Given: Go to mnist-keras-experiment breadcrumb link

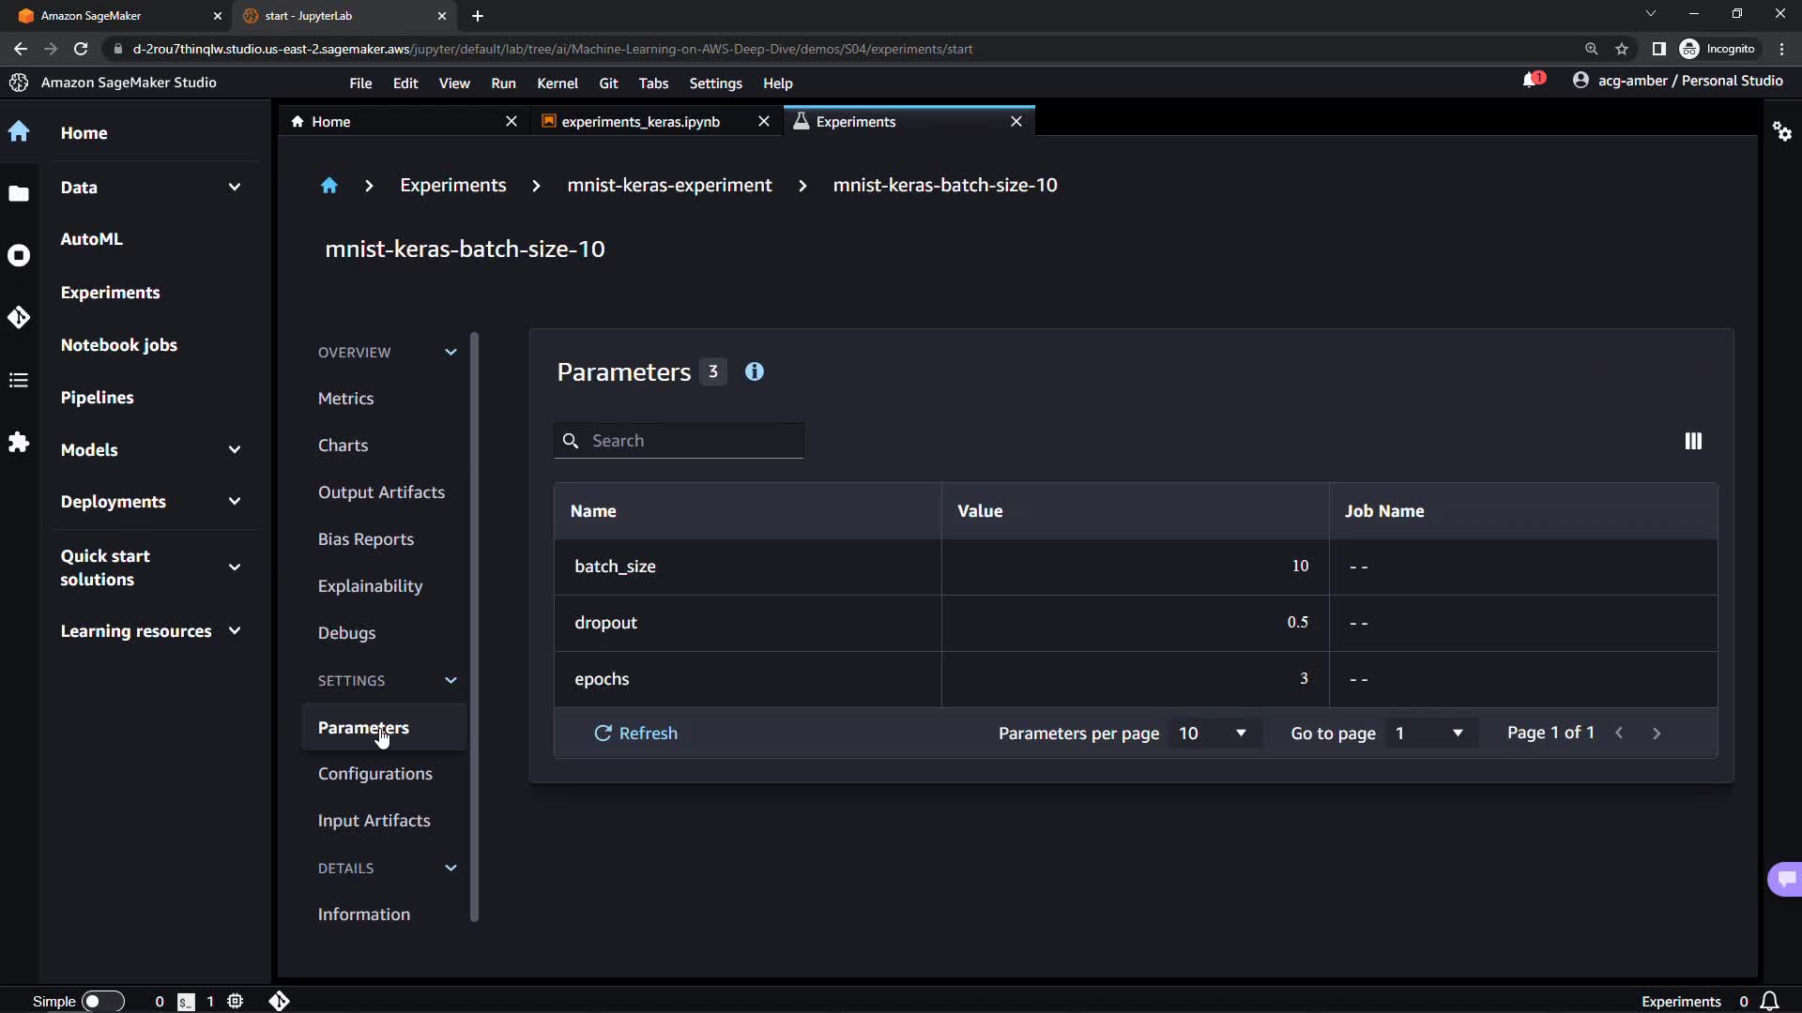Looking at the screenshot, I should point(669,185).
